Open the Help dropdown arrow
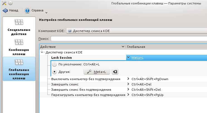The width and height of the screenshot is (207, 113). pos(46,13)
